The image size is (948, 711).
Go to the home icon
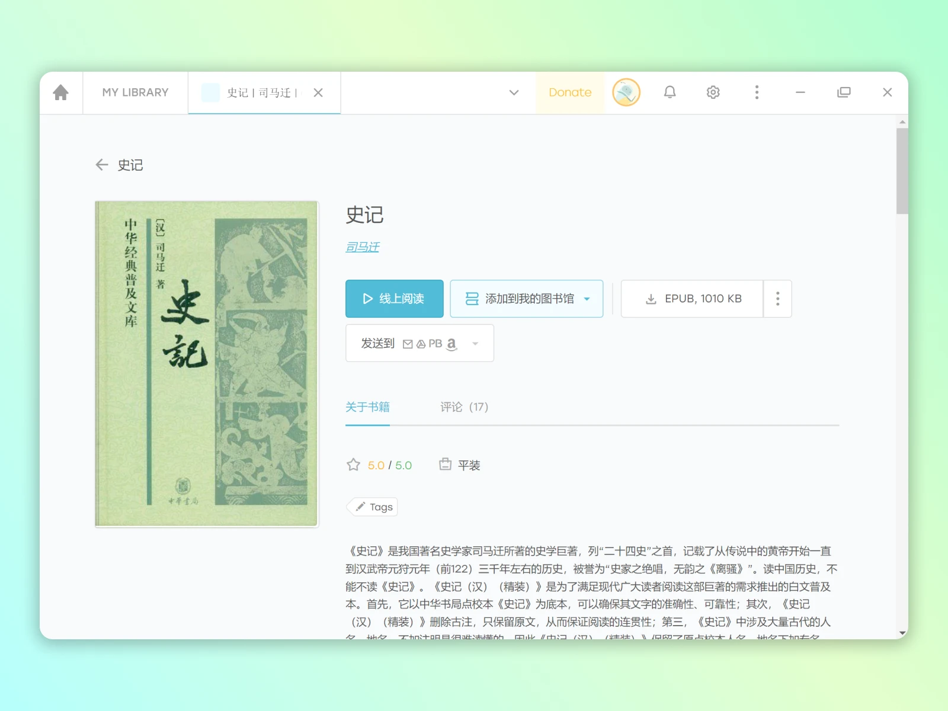click(61, 92)
